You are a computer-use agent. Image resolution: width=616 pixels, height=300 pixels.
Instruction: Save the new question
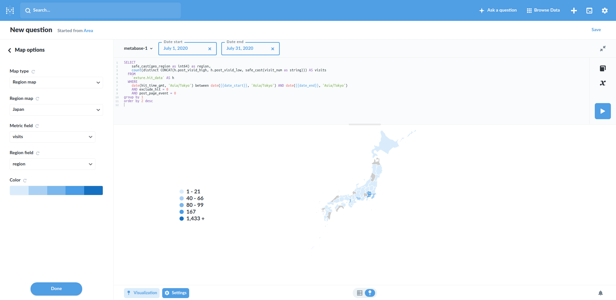pos(596,30)
